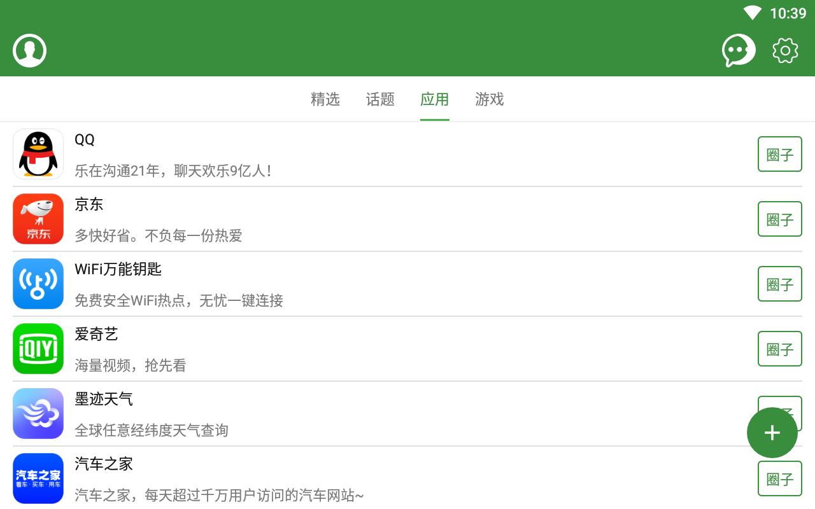Select the 应用 tab
Screen dimensions: 815x509
click(x=435, y=99)
